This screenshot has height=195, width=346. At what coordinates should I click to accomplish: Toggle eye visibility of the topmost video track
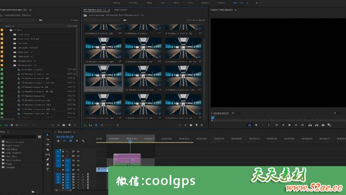pos(78,151)
